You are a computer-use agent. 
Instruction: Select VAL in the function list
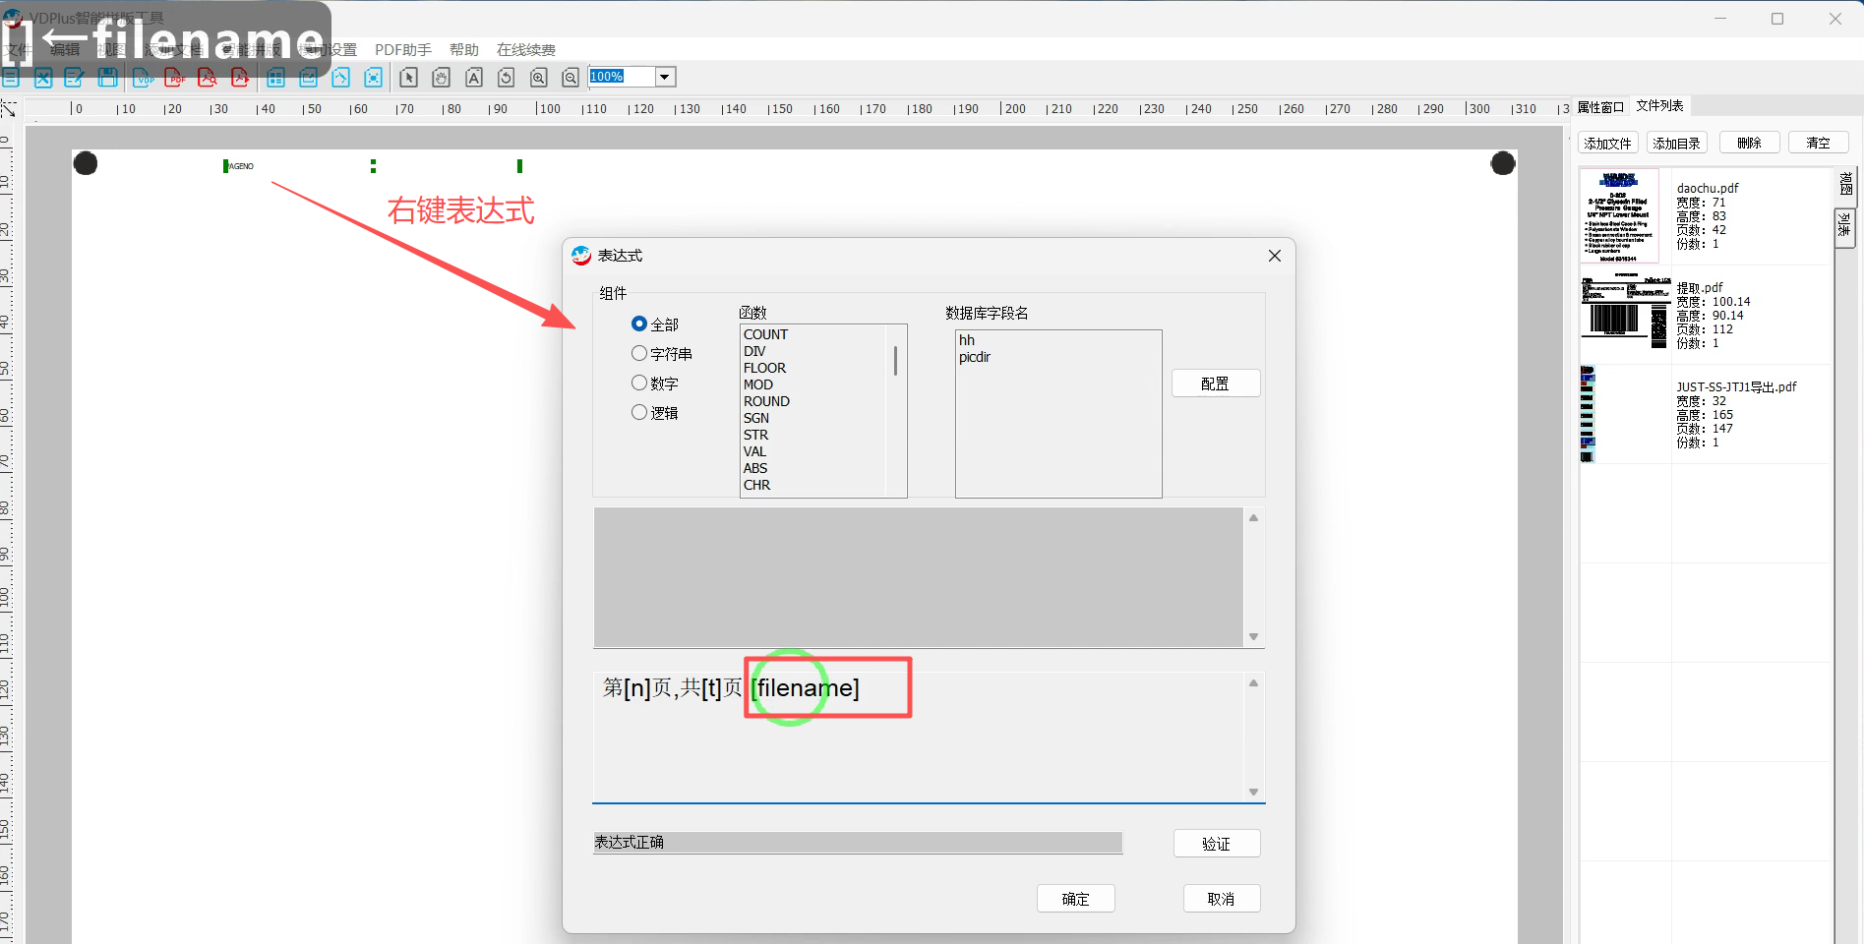pyautogui.click(x=754, y=451)
